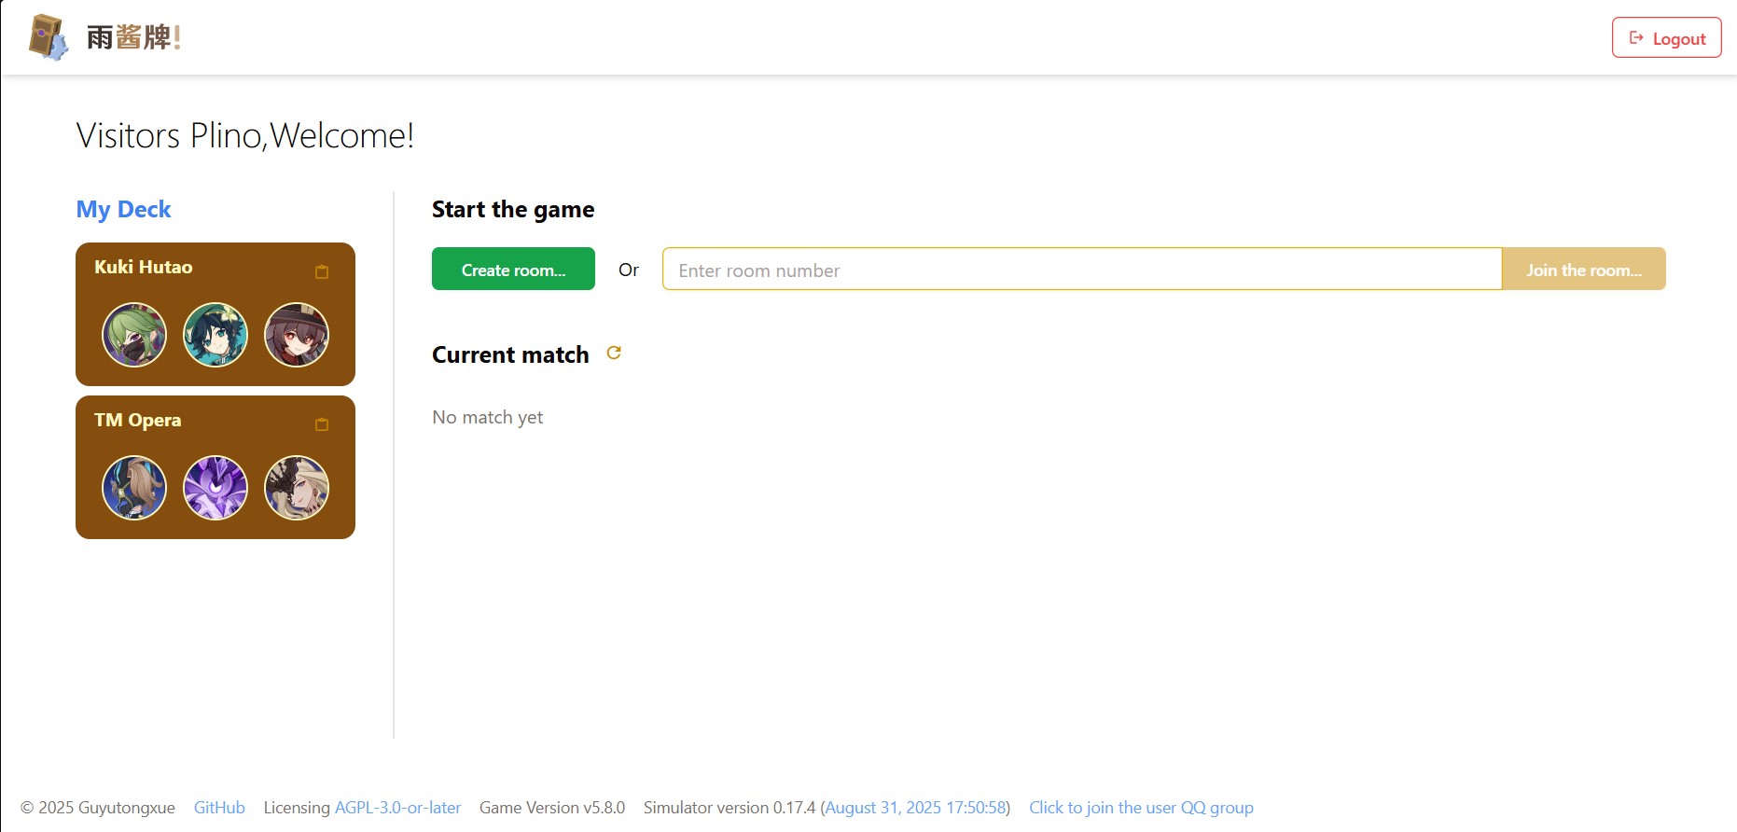Click the first character avatar in TM Opera
1737x832 pixels.
coord(134,488)
